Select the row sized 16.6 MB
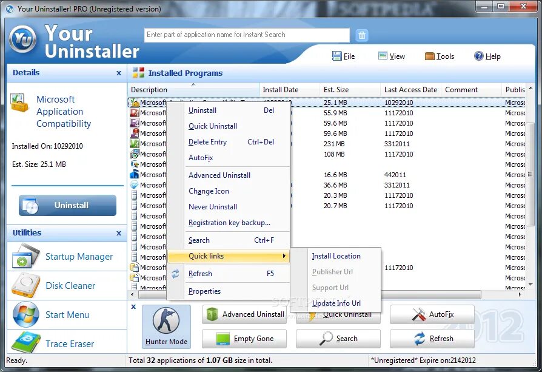Viewport: 542px width, 372px height. click(326, 175)
